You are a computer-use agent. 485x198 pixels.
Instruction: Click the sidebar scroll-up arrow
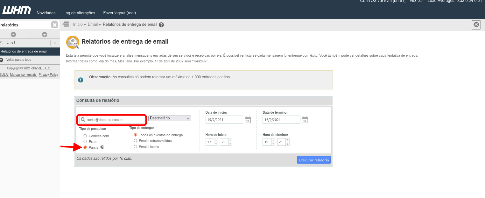point(13,35)
